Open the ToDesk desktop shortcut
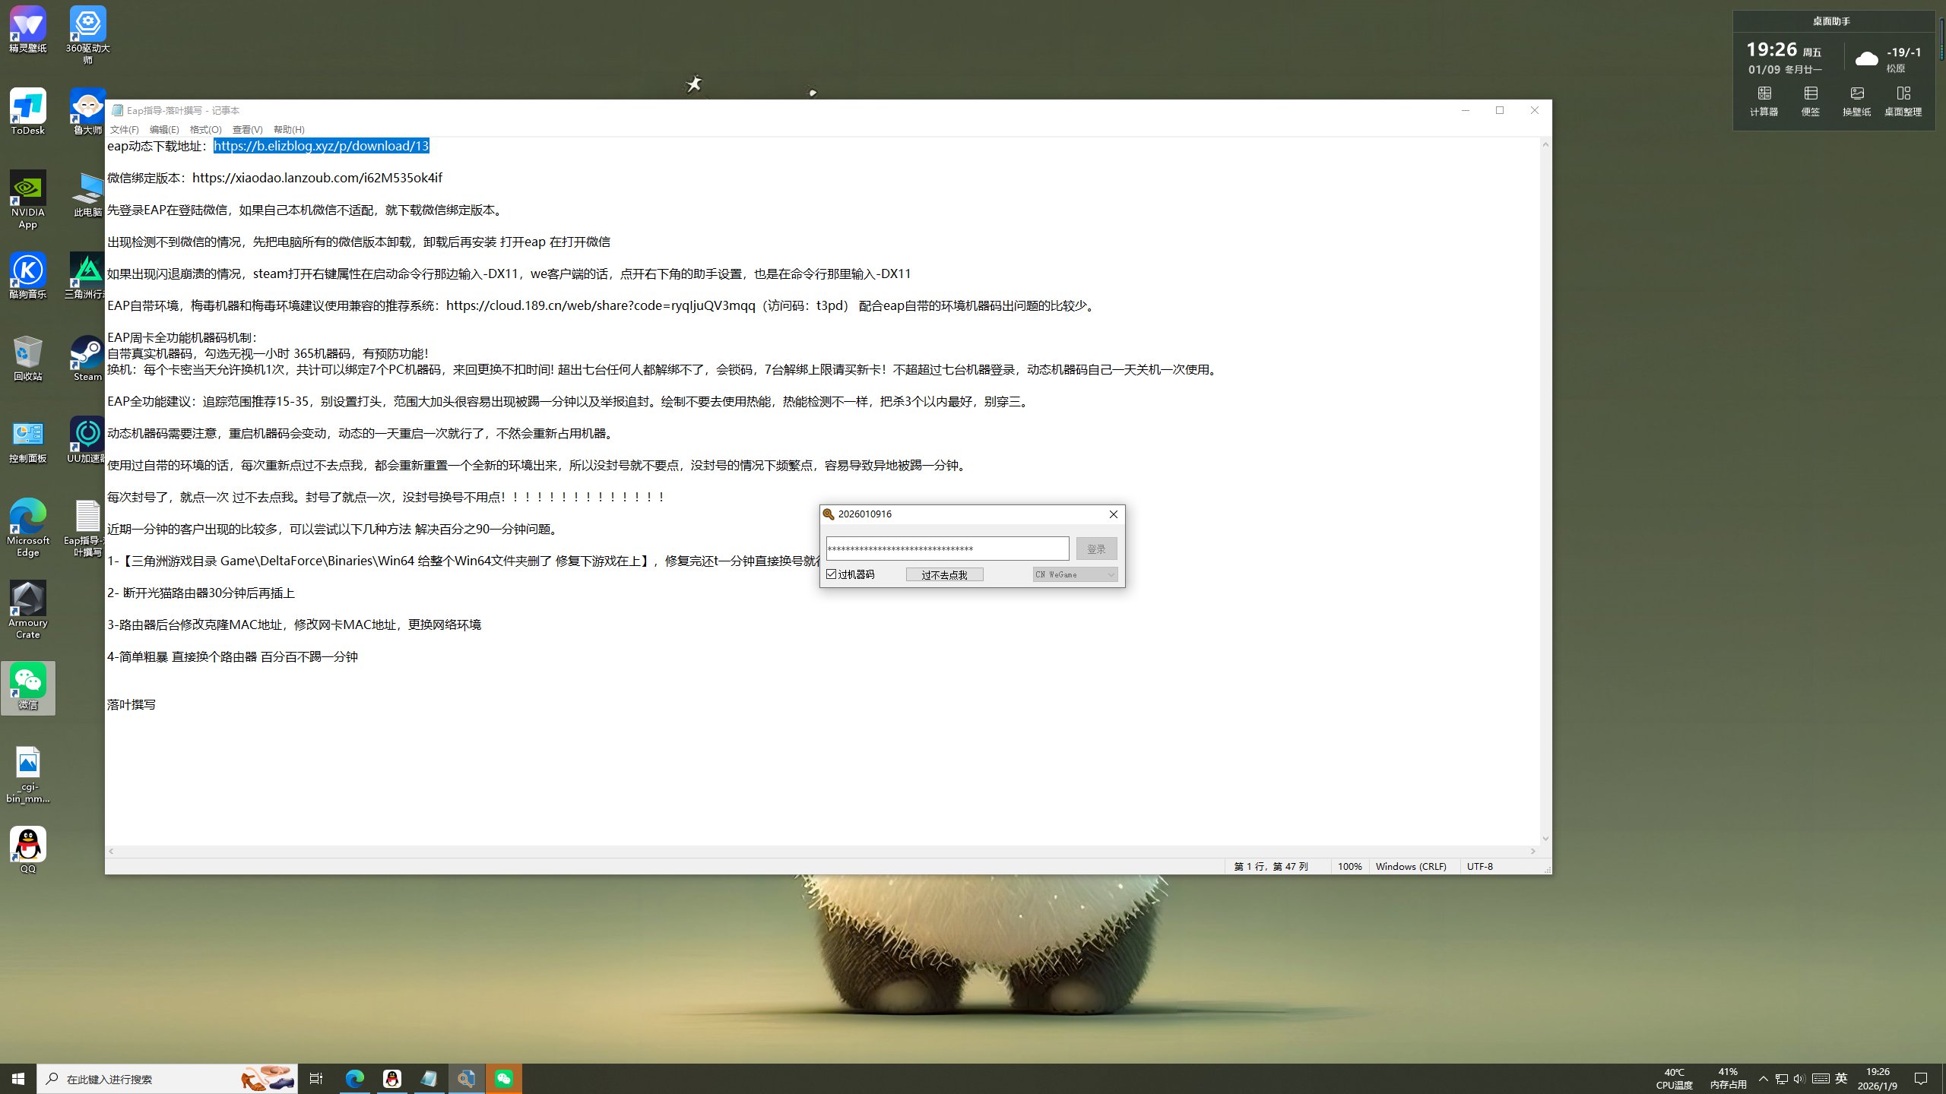Screen dimensions: 1946x1094 28,107
